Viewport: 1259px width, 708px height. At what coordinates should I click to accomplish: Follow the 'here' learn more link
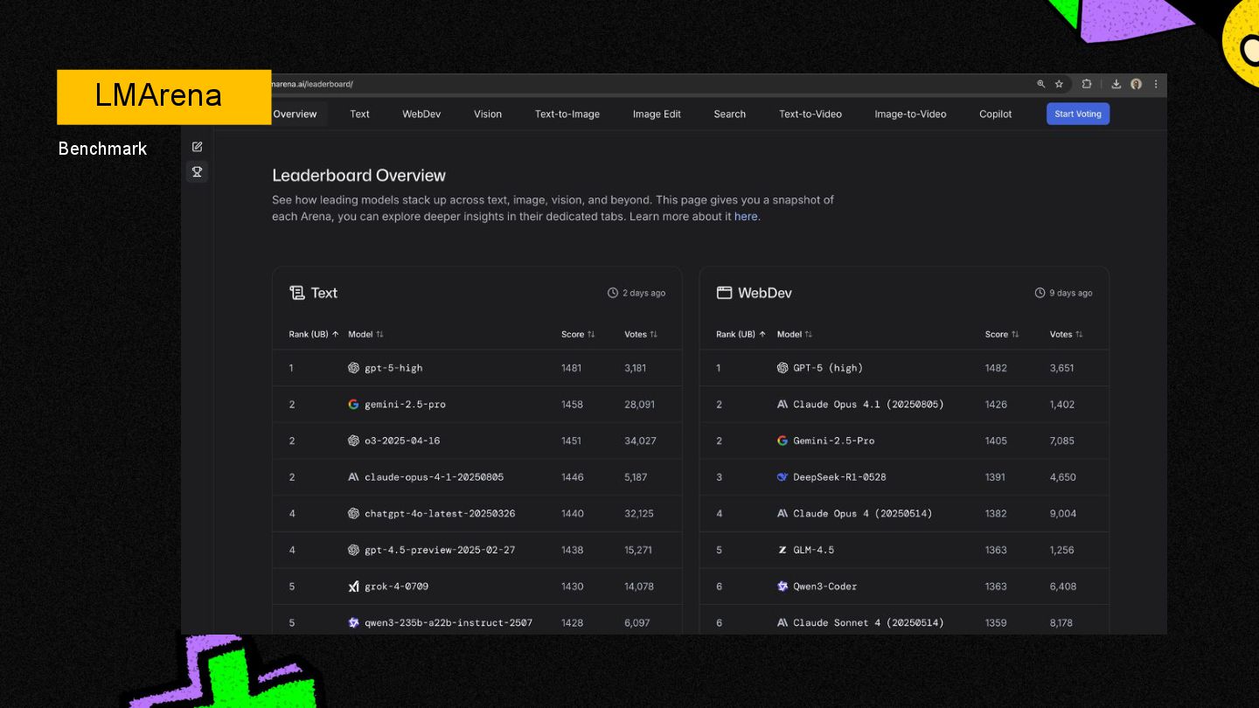pyautogui.click(x=746, y=217)
